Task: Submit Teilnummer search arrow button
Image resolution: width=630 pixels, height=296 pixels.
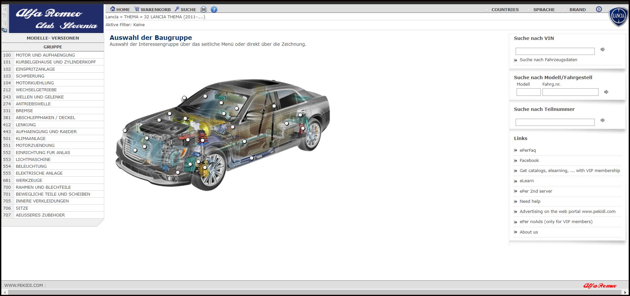Action: pos(603,121)
